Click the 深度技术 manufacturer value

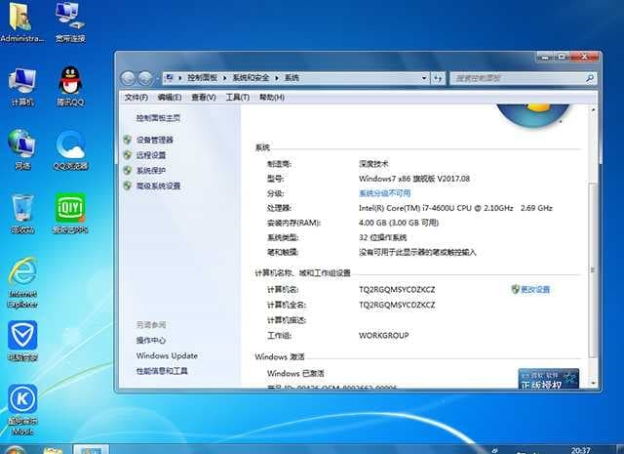373,163
